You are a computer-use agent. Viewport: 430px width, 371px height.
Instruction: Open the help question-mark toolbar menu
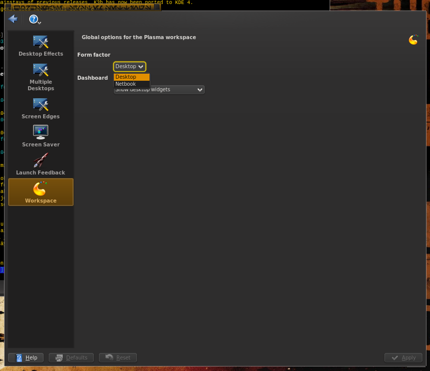tap(35, 19)
